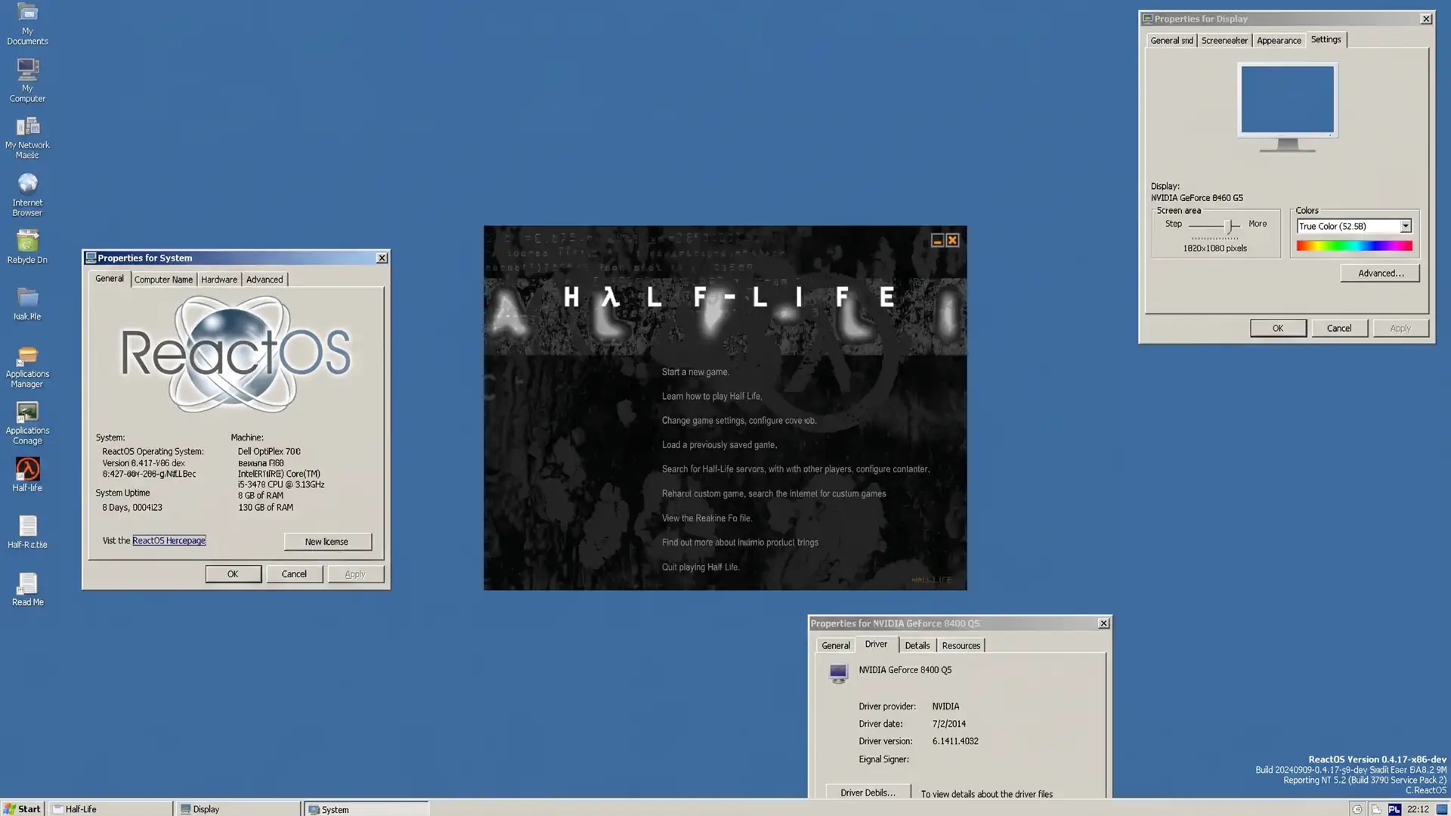Select the Settings tab in Display properties
This screenshot has height=816, width=1451.
[x=1326, y=39]
